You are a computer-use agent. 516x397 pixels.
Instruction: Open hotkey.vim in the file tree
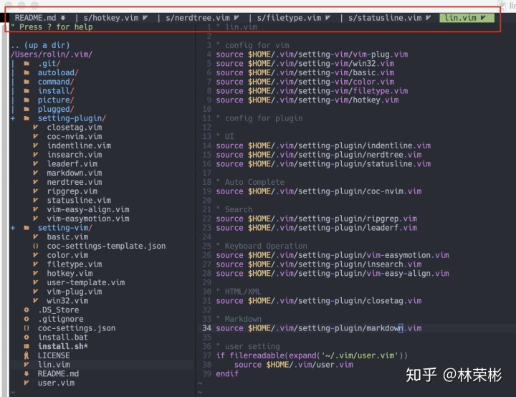point(70,273)
